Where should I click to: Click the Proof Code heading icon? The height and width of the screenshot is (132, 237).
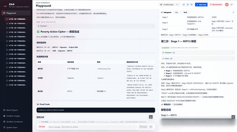tap(38, 104)
